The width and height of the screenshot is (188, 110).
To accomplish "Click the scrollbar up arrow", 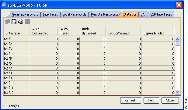I will pos(177,39).
